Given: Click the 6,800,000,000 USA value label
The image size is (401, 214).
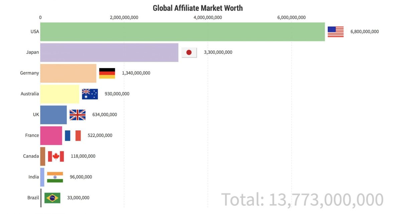Looking at the screenshot, I should 365,32.
